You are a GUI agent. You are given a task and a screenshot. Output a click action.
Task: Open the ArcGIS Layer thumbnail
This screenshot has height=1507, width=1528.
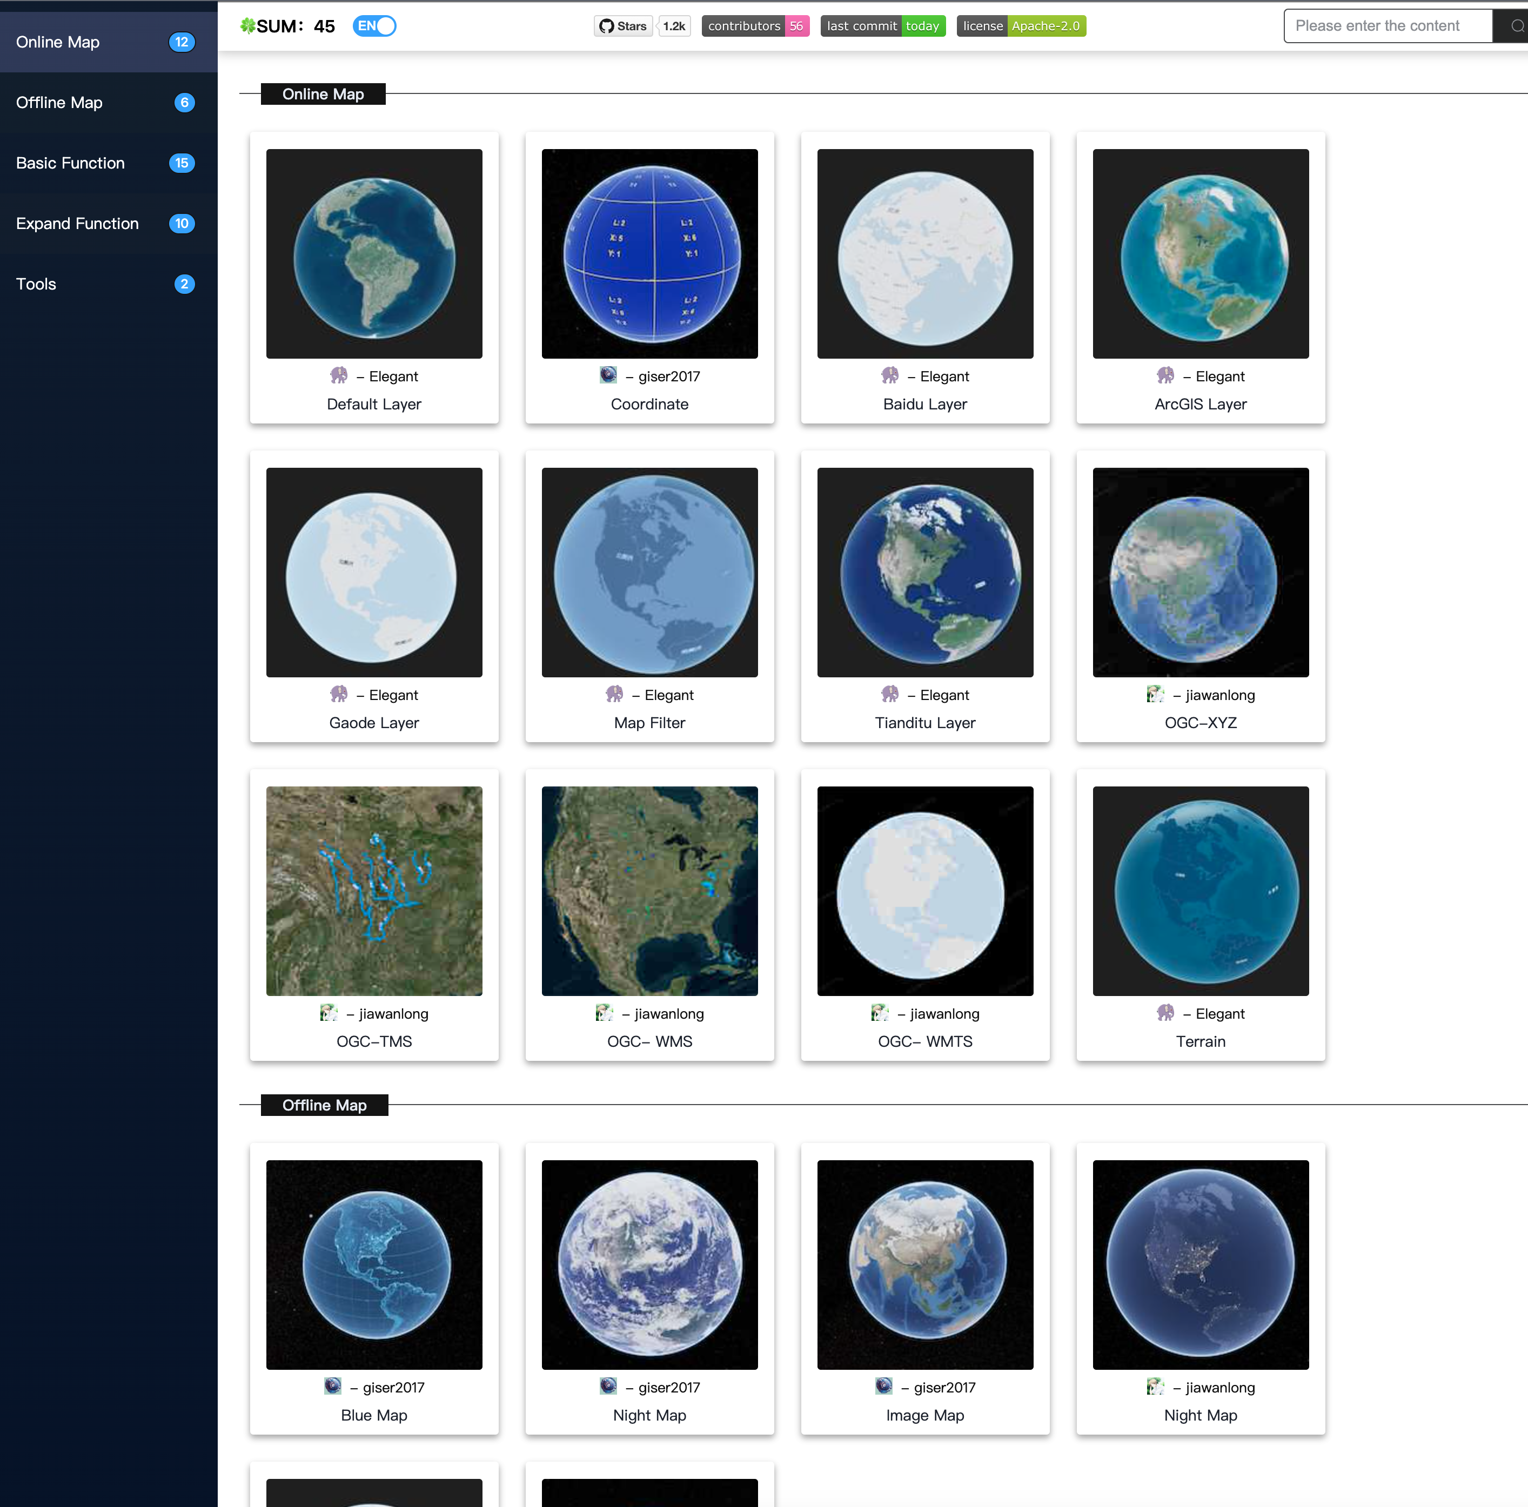point(1201,254)
